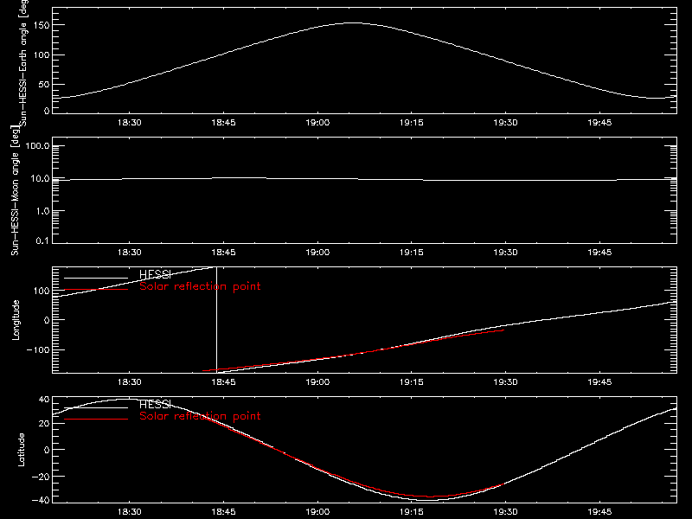
Task: Click 19:15 under the Moon angle plot
Action: 412,253
